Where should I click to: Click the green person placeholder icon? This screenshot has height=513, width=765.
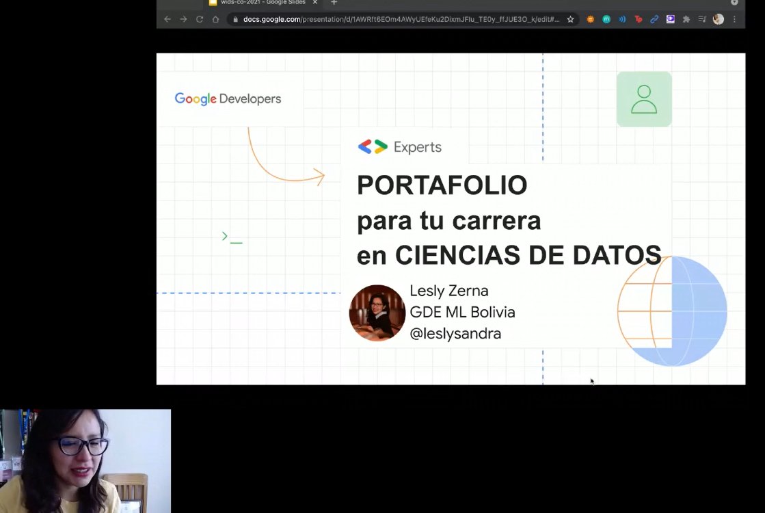tap(644, 99)
